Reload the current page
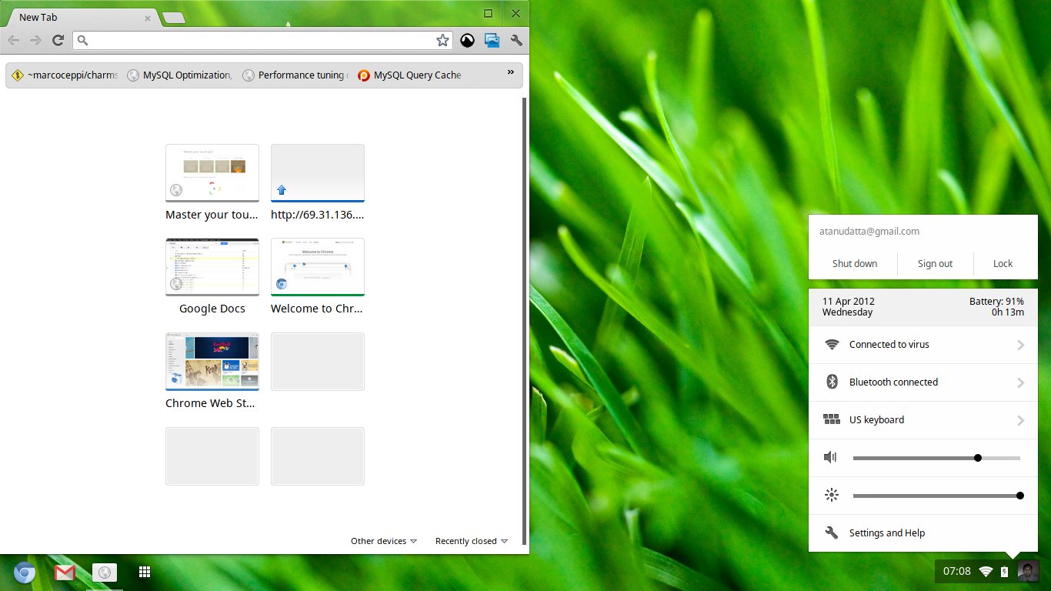Screen dimensions: 1051x591 point(58,41)
